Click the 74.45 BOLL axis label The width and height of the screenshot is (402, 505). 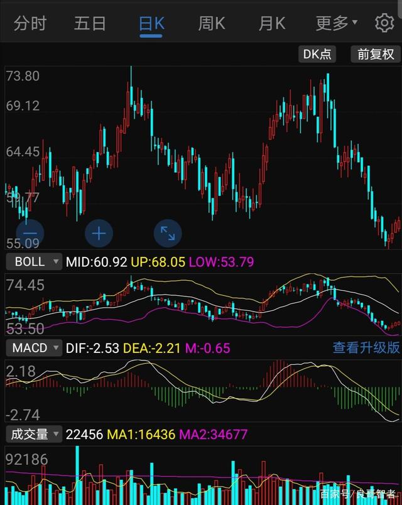tap(25, 285)
